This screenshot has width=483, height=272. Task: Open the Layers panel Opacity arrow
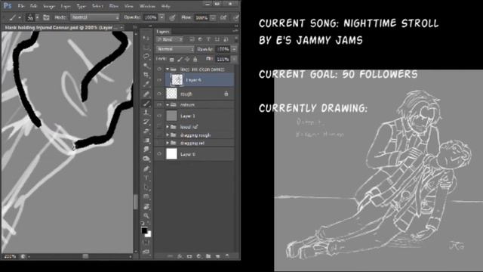click(235, 49)
